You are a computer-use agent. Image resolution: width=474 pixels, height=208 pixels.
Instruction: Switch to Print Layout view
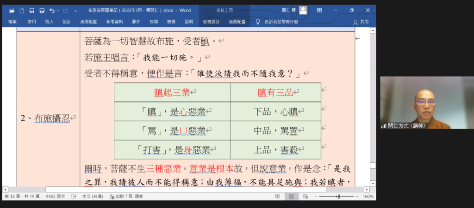291,196
